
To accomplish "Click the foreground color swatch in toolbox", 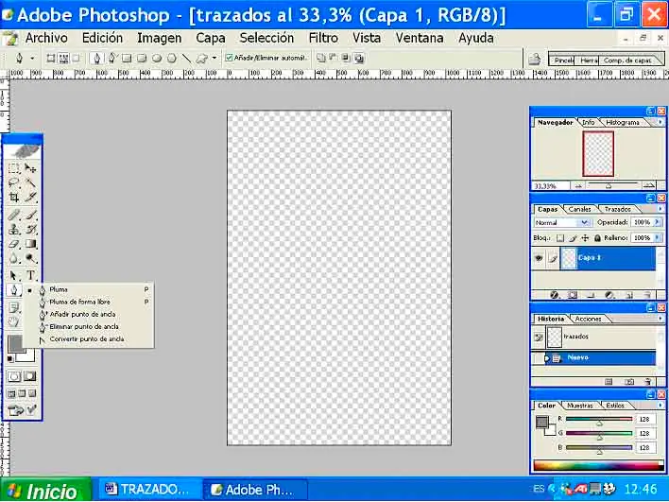I will (x=16, y=343).
